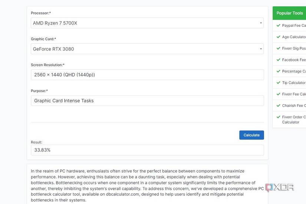This screenshot has height=204, width=306.
Task: Click the checkmark icon beside Paypal Fee
Action: coord(278,26)
